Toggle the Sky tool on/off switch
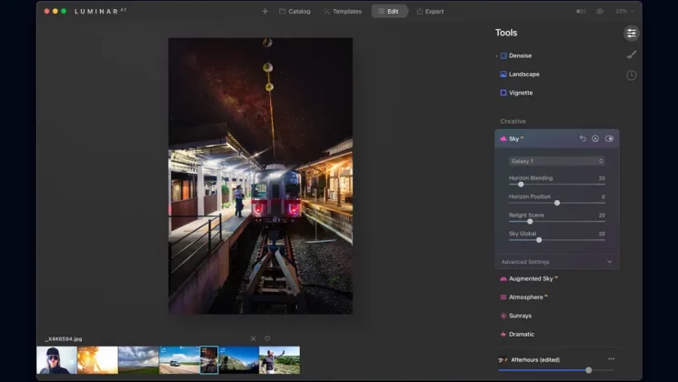 [x=609, y=139]
